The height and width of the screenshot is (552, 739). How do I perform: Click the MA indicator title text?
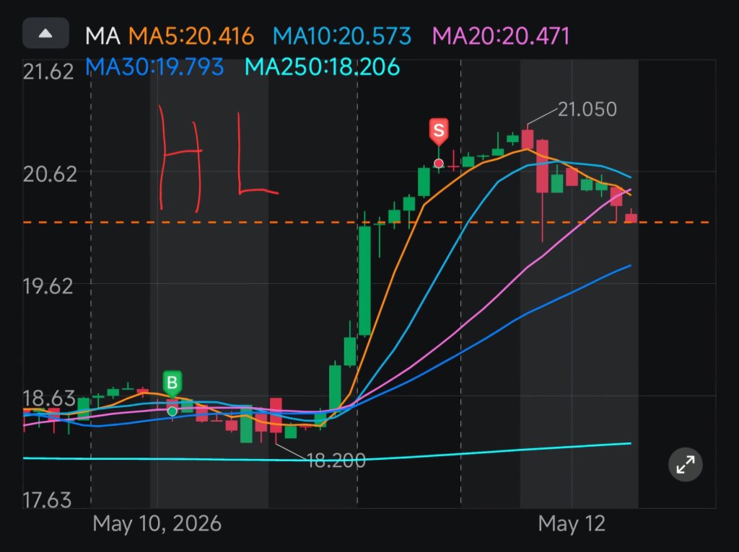click(102, 36)
